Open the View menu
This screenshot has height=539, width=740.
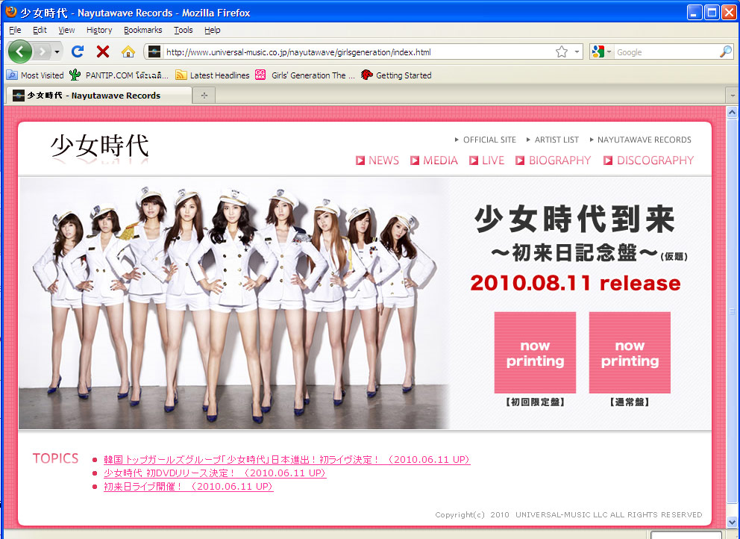pyautogui.click(x=66, y=30)
